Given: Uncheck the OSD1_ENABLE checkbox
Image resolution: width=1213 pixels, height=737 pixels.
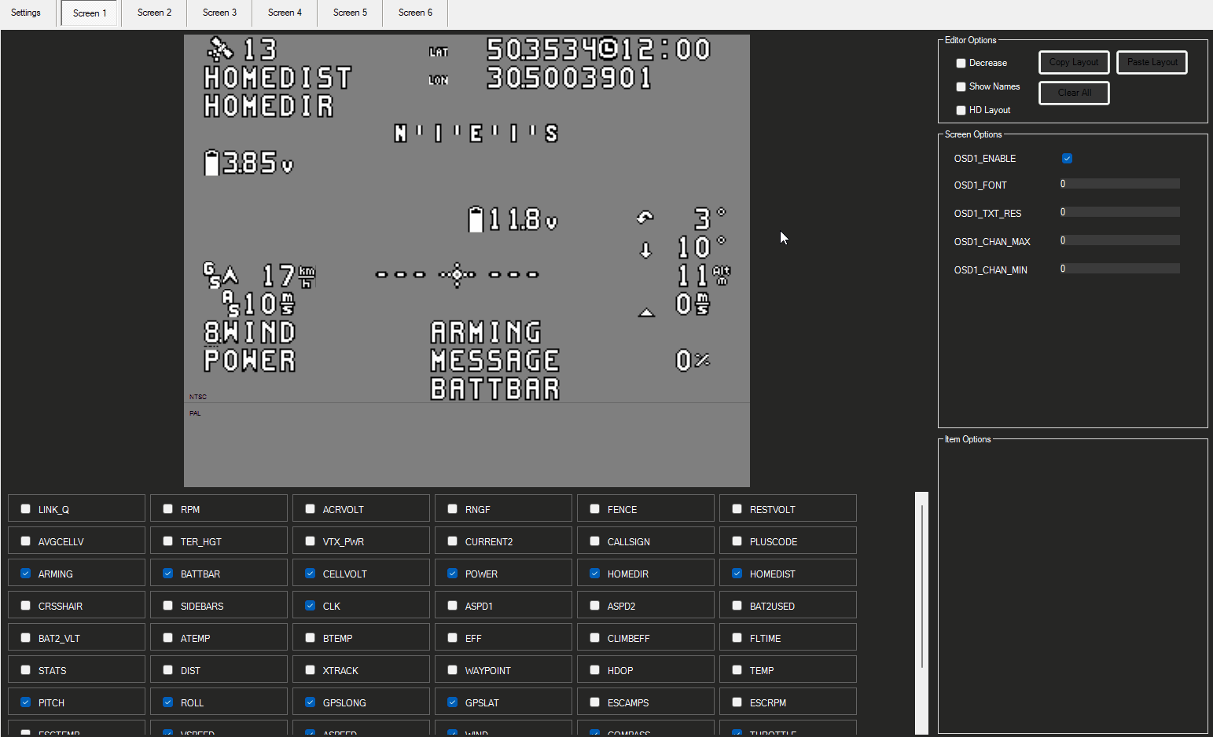Looking at the screenshot, I should pyautogui.click(x=1067, y=158).
